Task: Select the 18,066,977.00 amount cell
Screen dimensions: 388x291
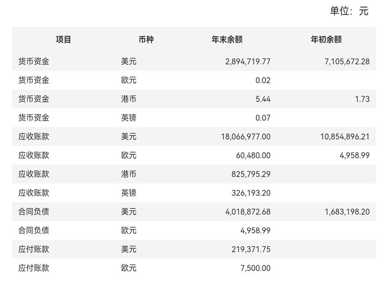Action: [246, 137]
